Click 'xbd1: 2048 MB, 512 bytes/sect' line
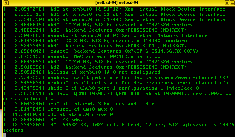The width and height of the screenshot is (235, 137). coord(95,41)
